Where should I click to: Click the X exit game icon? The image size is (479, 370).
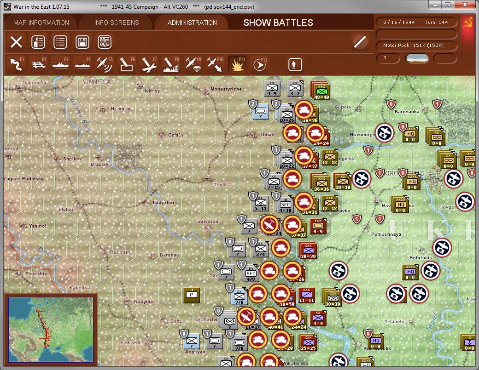tap(16, 42)
